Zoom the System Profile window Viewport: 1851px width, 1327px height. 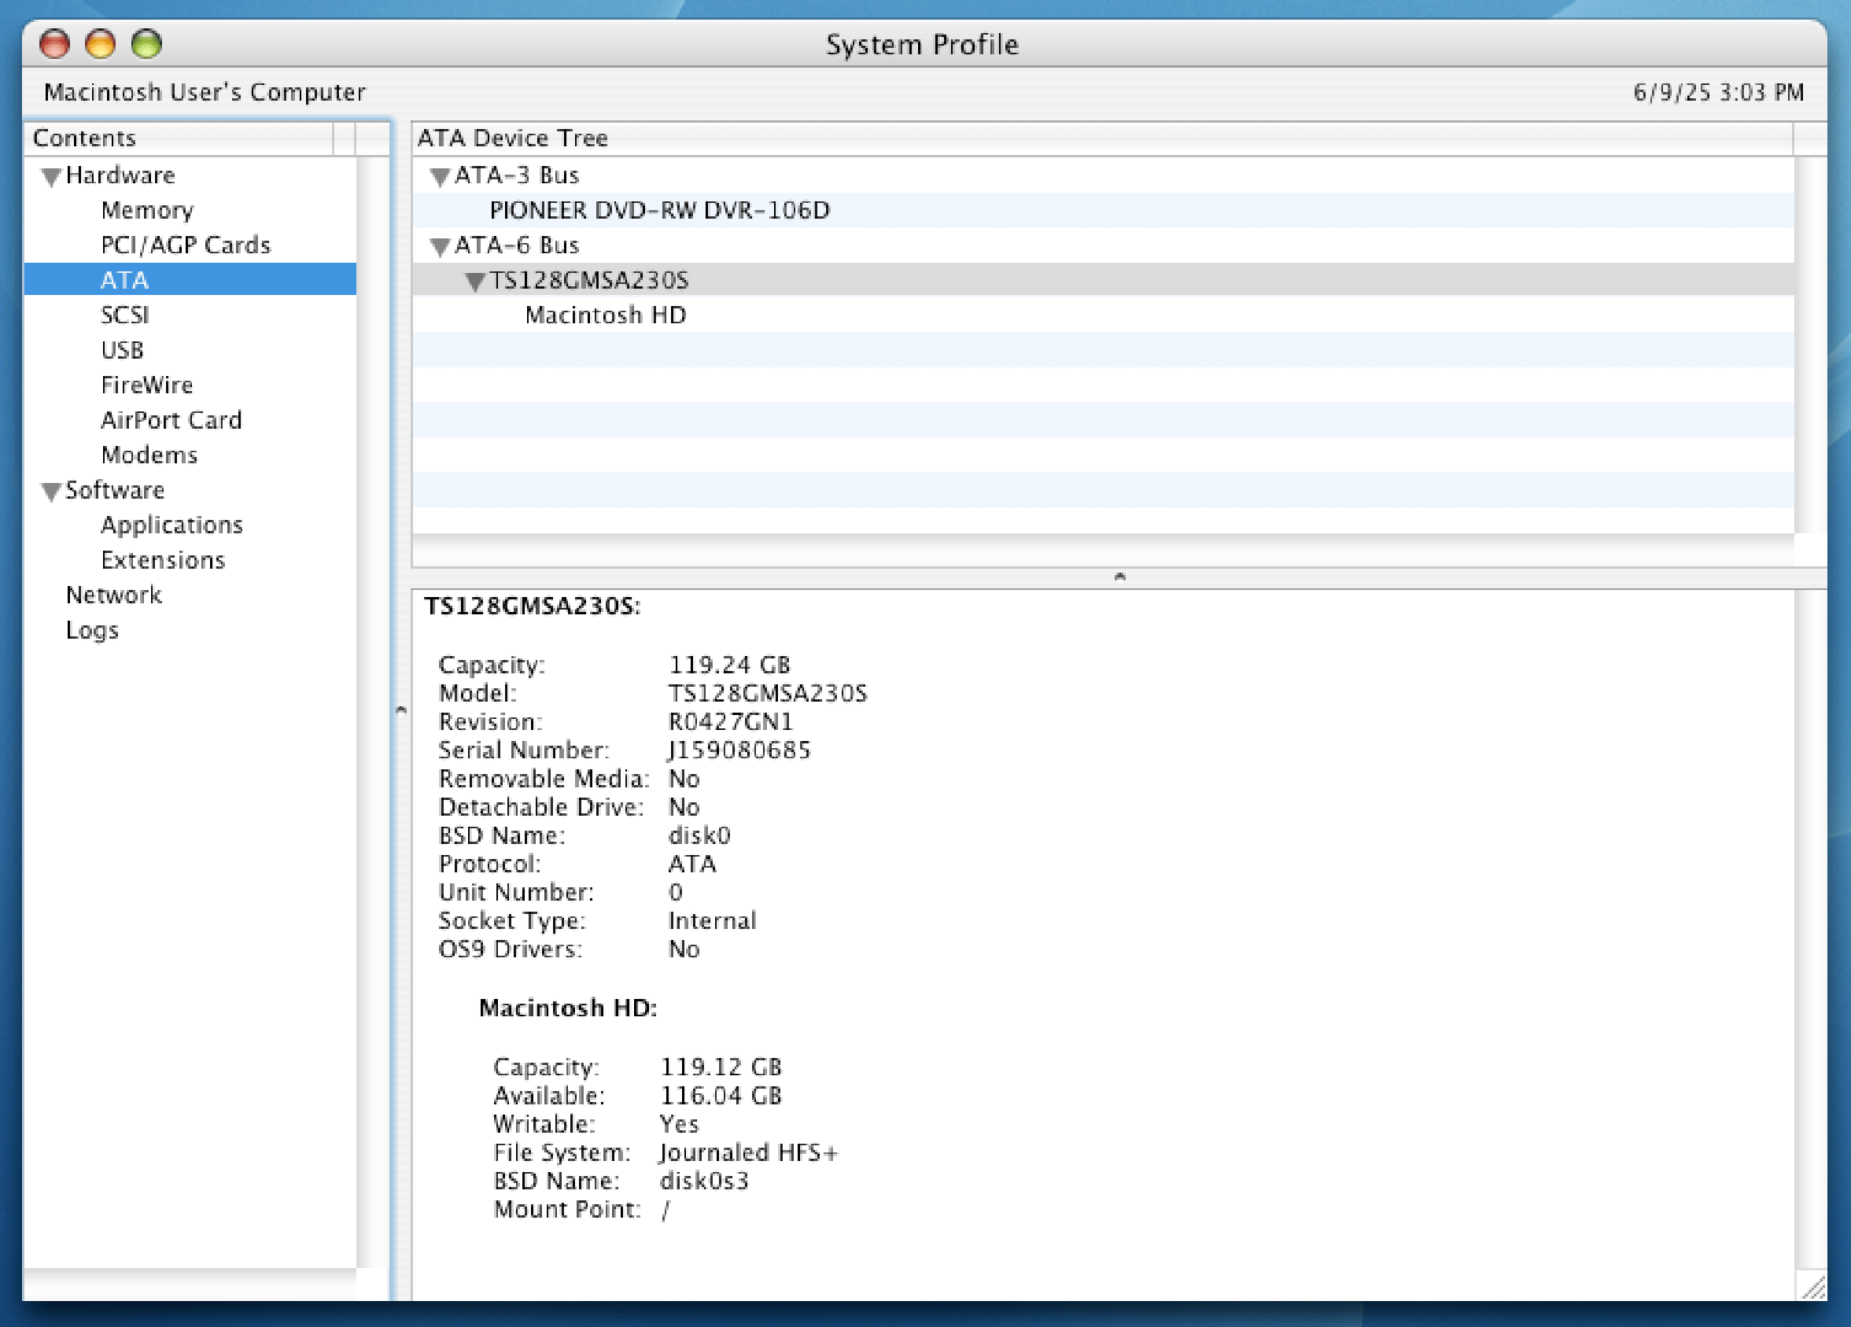pos(147,44)
